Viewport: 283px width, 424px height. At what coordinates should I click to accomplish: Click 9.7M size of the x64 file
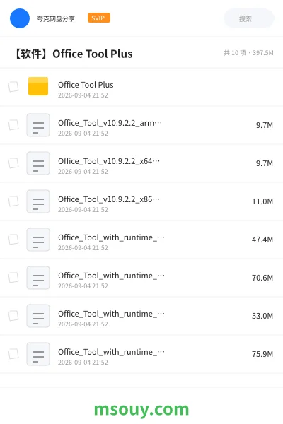point(265,163)
